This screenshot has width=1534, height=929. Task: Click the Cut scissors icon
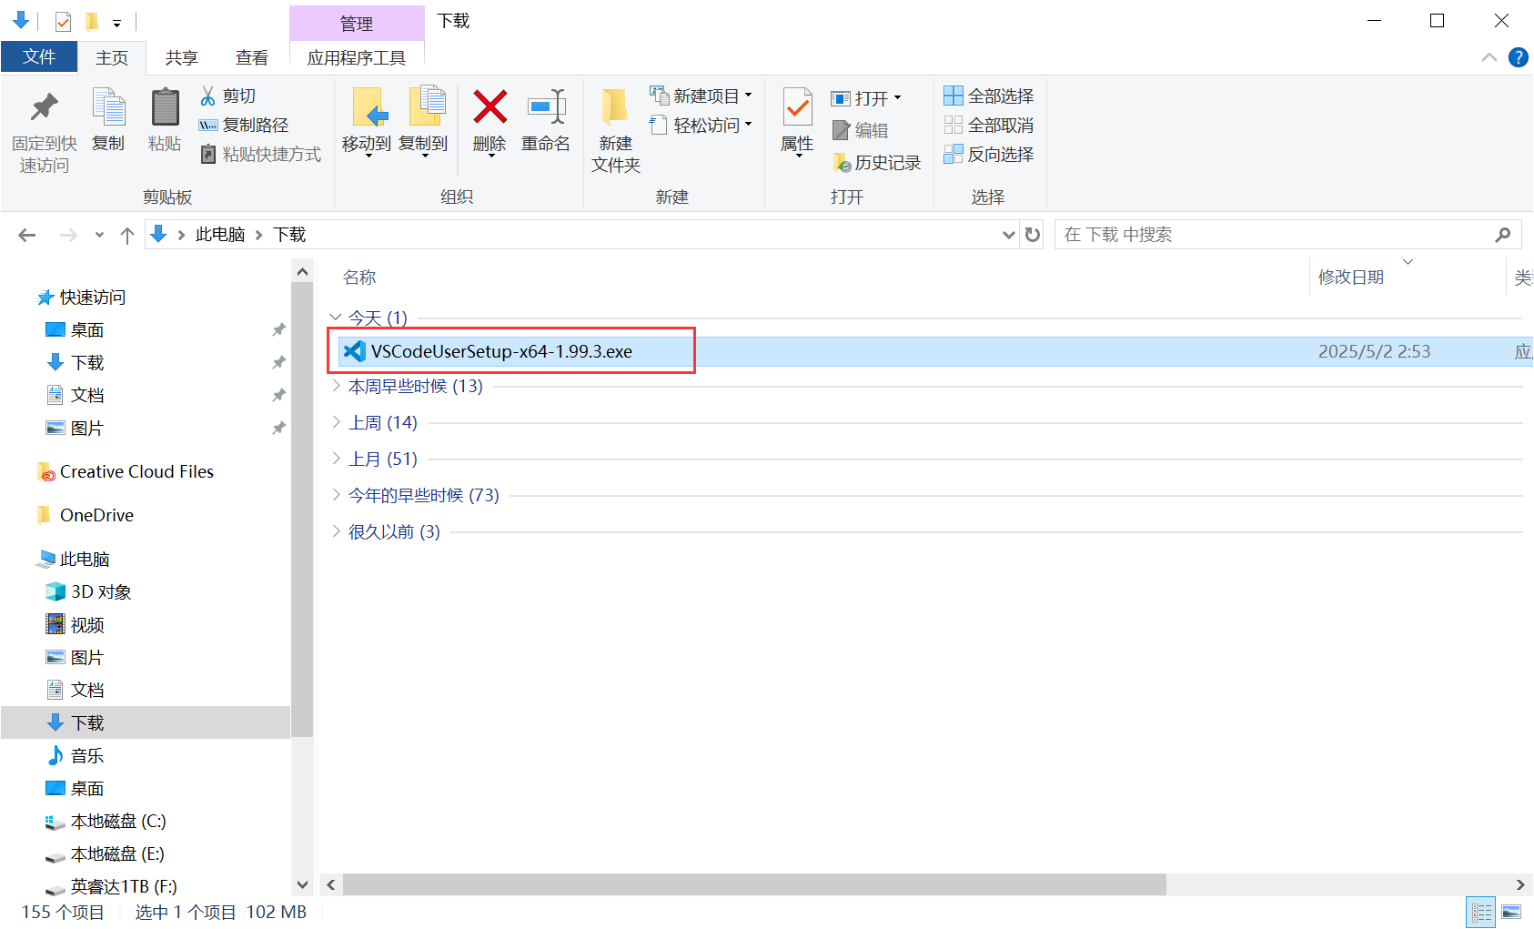coord(208,96)
